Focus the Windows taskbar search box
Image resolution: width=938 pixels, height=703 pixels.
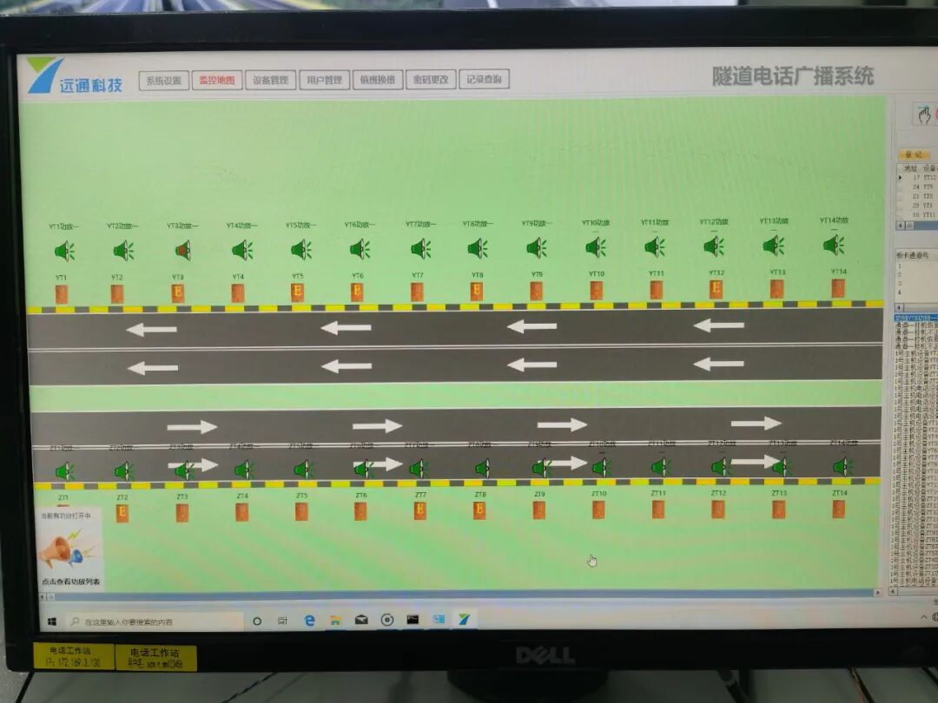point(155,621)
